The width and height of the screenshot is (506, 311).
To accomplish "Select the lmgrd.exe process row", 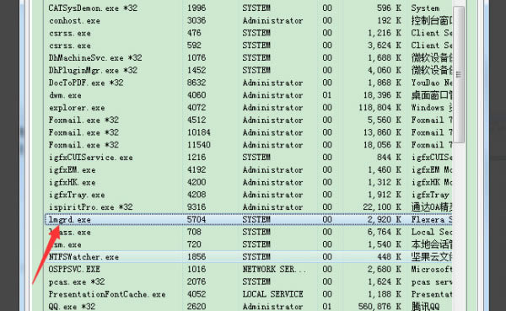I will pyautogui.click(x=249, y=220).
